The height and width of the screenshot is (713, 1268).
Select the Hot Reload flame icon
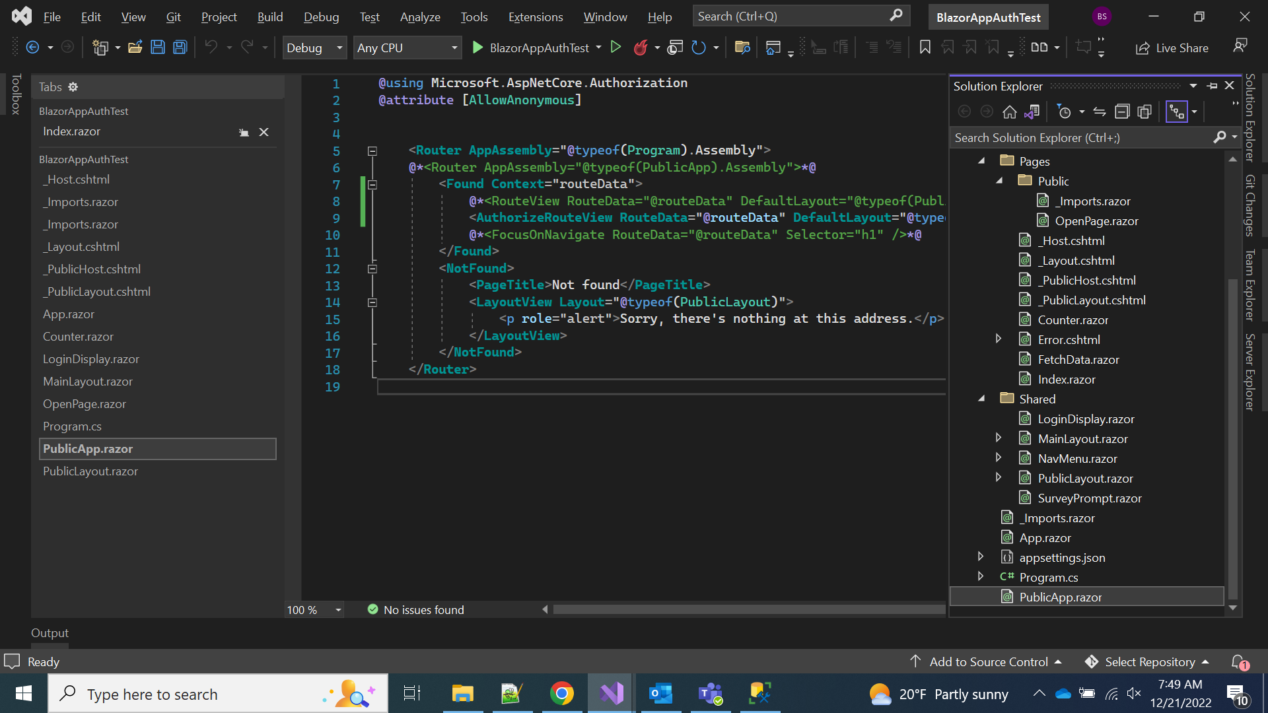coord(641,48)
